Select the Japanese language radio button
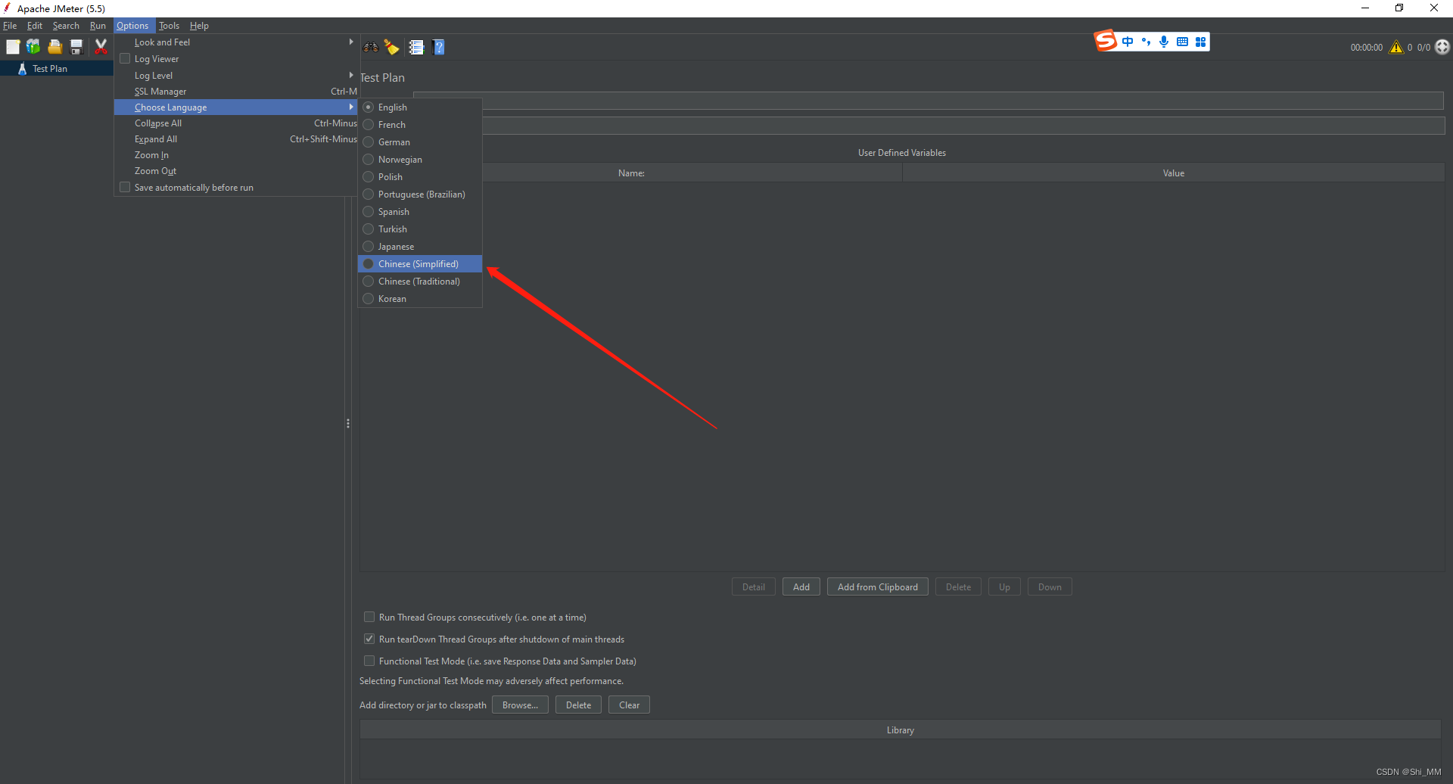This screenshot has width=1453, height=784. tap(369, 247)
